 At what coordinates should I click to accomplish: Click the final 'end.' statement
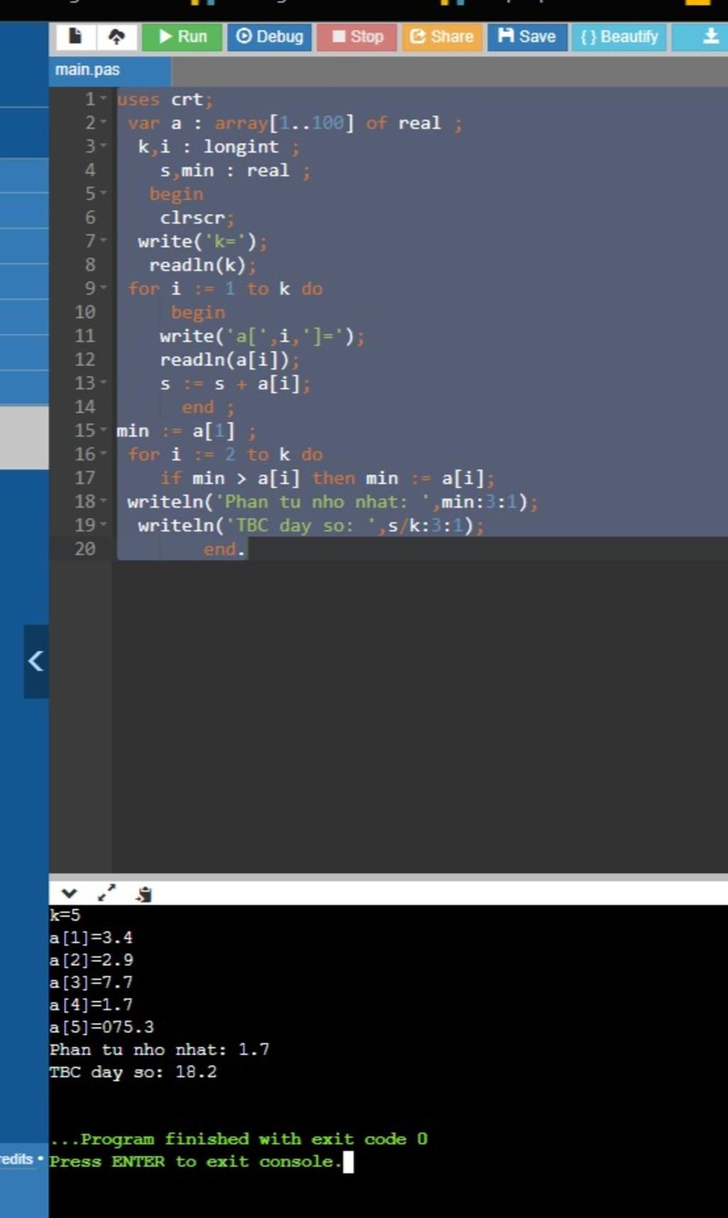coord(224,549)
